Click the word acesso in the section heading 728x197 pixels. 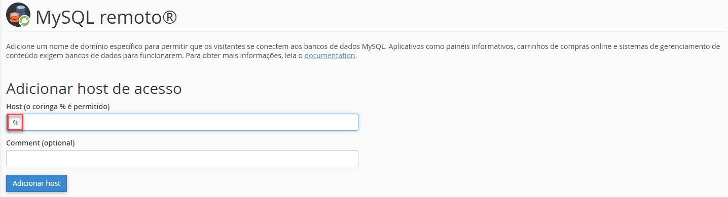click(158, 89)
